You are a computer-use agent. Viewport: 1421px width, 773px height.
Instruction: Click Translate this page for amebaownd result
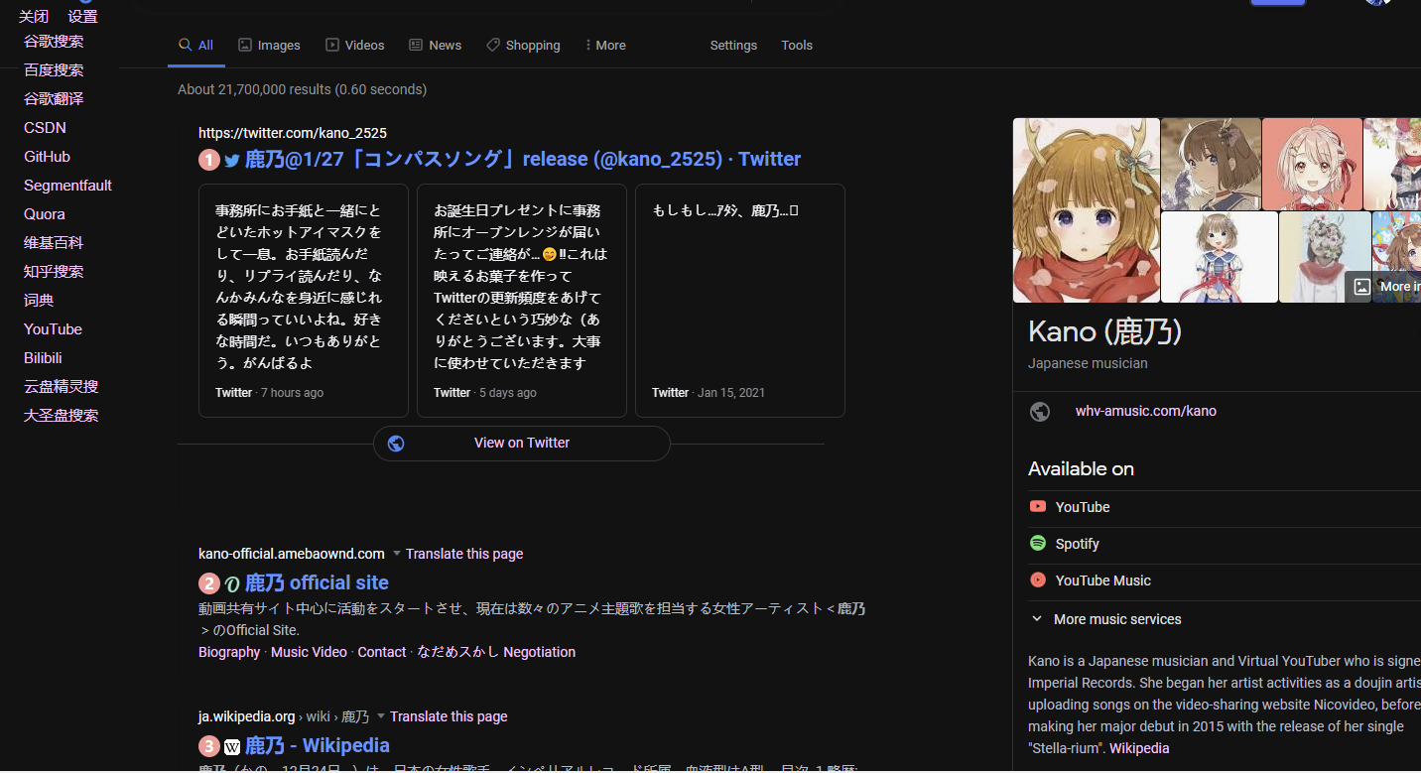tap(464, 554)
